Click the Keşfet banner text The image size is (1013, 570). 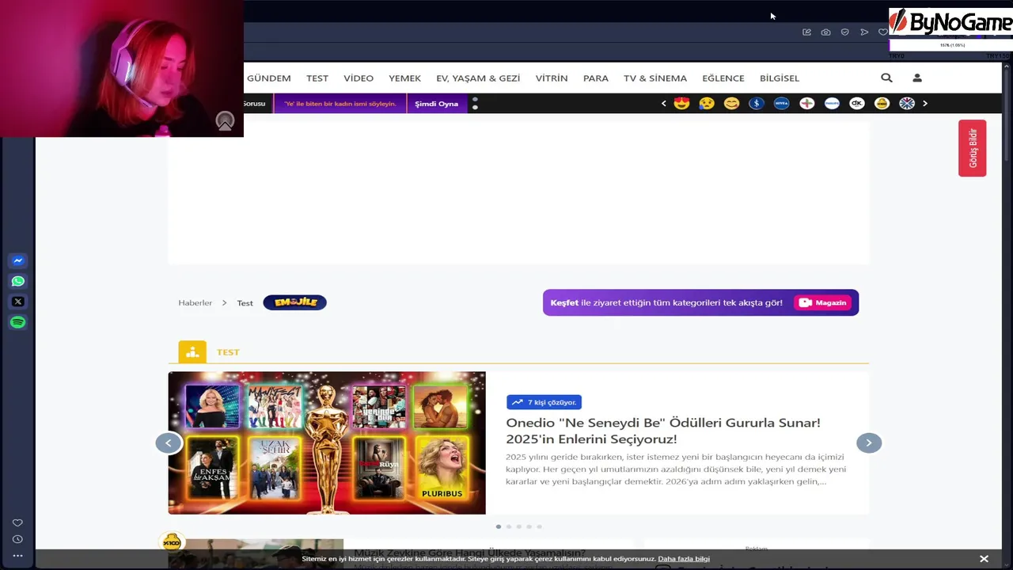pos(666,302)
